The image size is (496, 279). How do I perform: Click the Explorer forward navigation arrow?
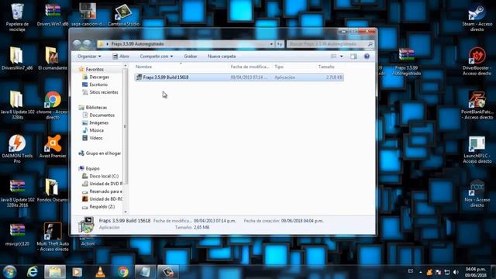(x=87, y=44)
